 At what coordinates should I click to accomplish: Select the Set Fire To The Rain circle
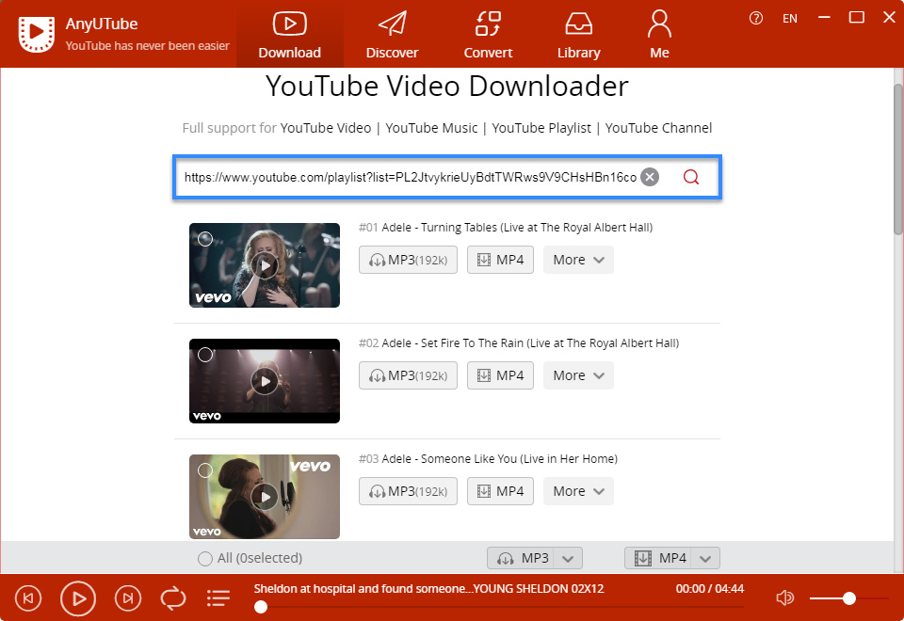click(205, 355)
